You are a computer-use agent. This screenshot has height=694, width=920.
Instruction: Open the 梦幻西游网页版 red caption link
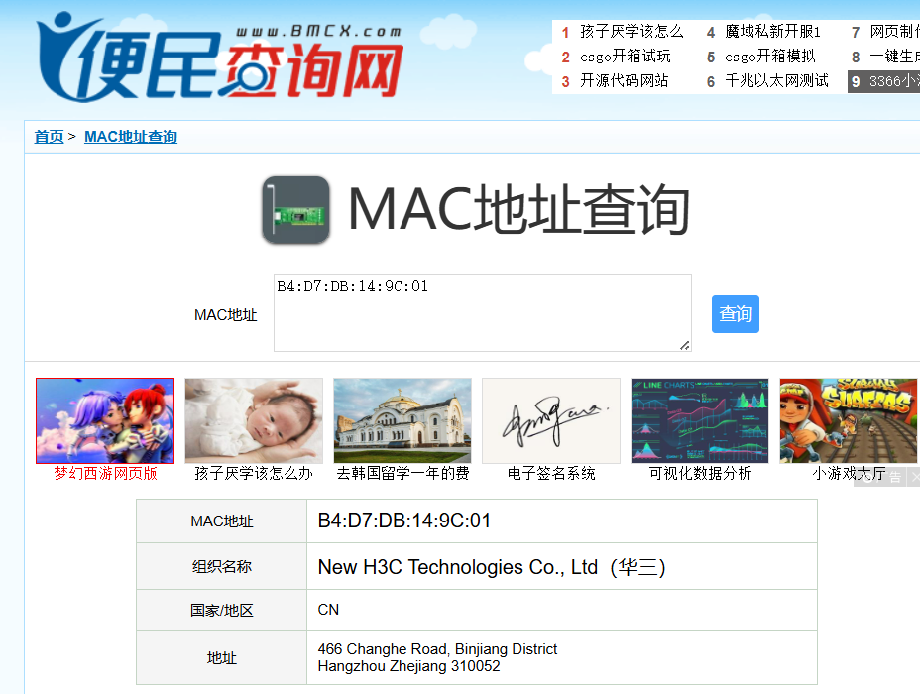[106, 474]
